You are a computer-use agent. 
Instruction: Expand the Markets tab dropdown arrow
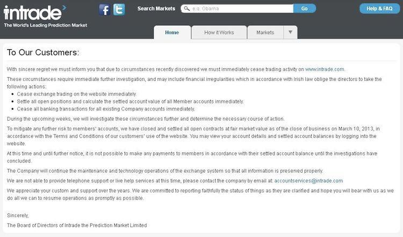pyautogui.click(x=290, y=32)
